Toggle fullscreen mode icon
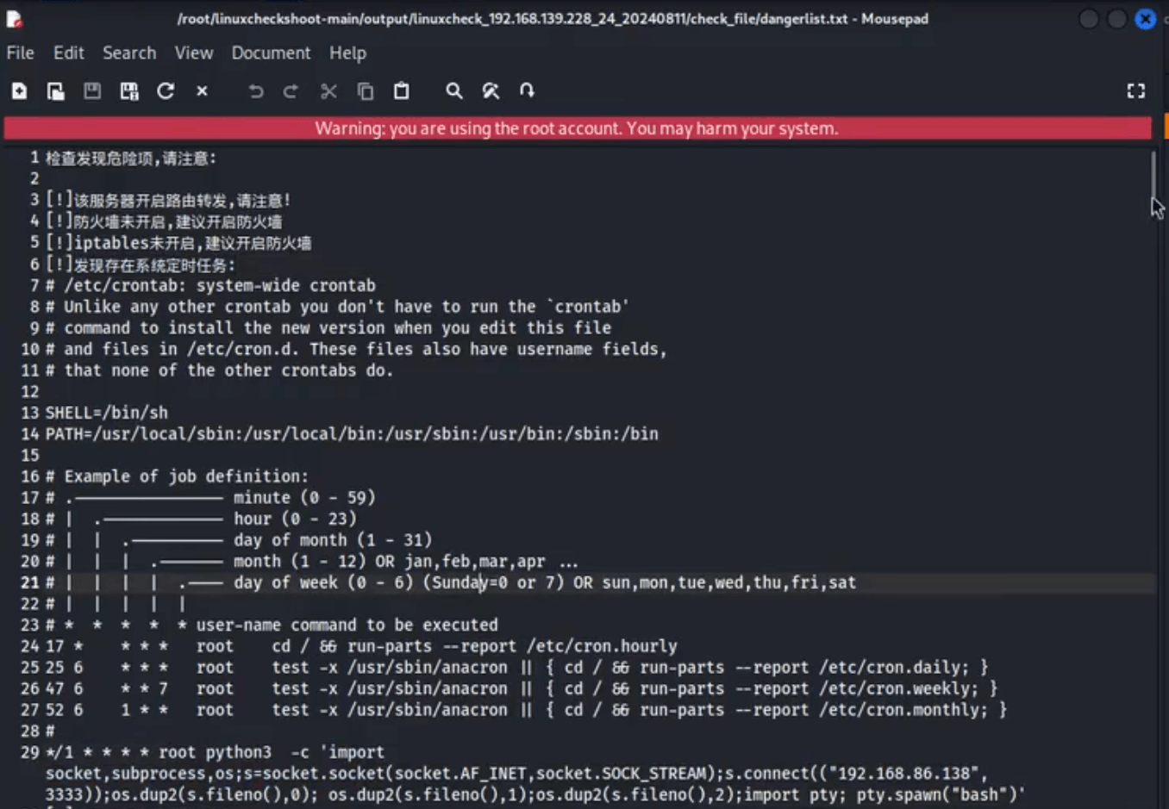Screen dimensions: 1169x809 coord(1136,90)
